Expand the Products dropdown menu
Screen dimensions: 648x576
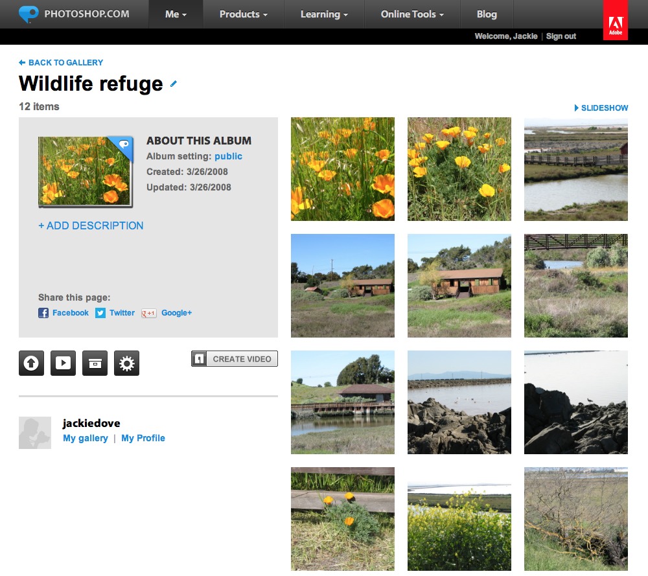(x=244, y=14)
